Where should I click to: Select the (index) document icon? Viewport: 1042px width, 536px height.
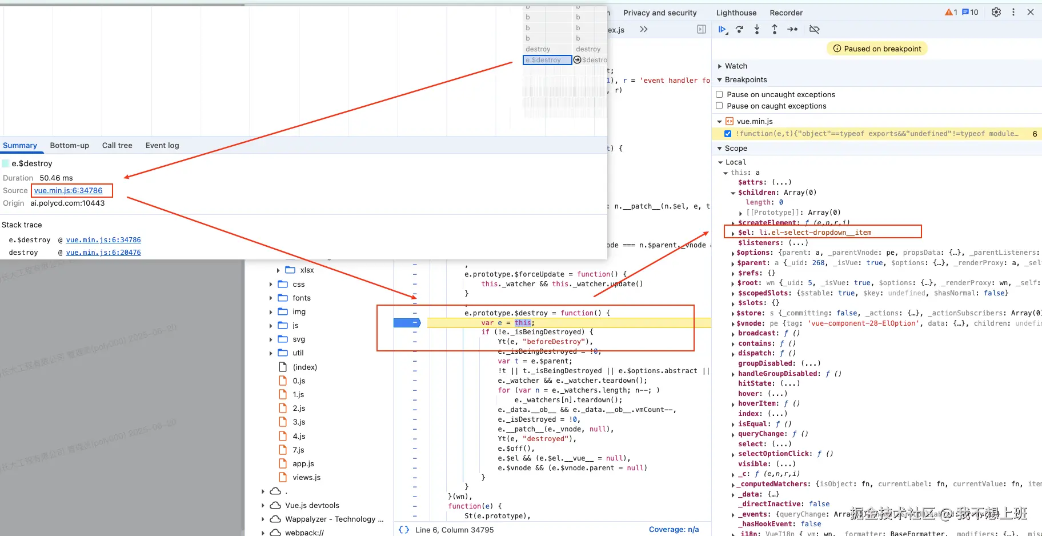click(x=283, y=367)
